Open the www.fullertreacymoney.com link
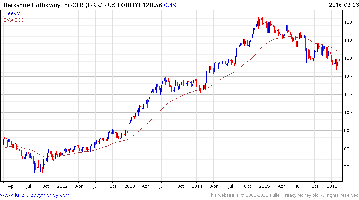 (x=35, y=195)
